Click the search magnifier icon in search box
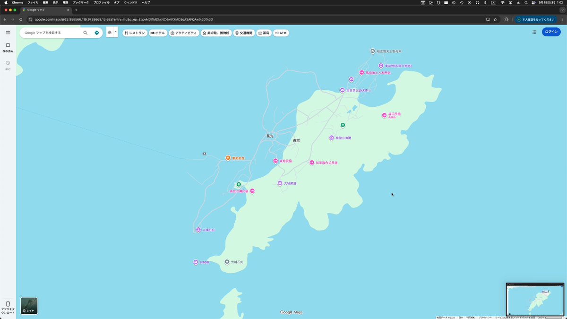This screenshot has height=319, width=567. click(86, 33)
